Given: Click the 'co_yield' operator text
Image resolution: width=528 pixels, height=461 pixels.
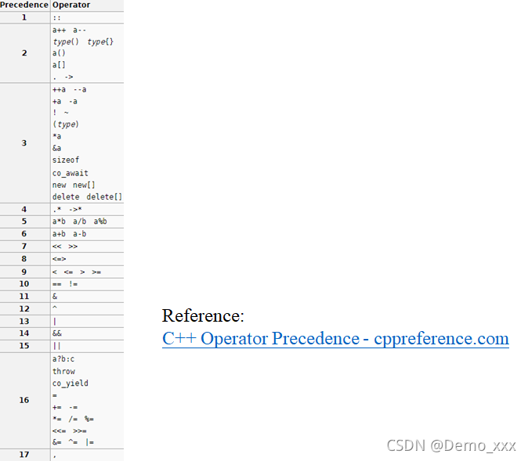Looking at the screenshot, I should [71, 384].
